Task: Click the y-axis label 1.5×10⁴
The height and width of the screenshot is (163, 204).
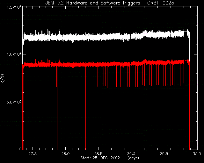Action: tap(14, 7)
